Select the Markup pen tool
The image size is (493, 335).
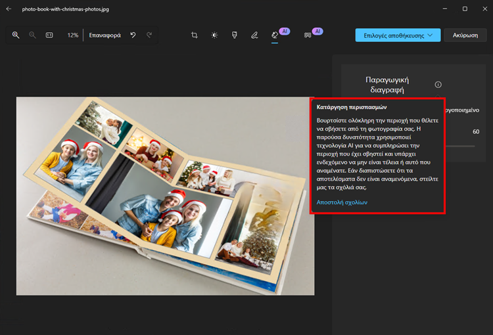(254, 35)
